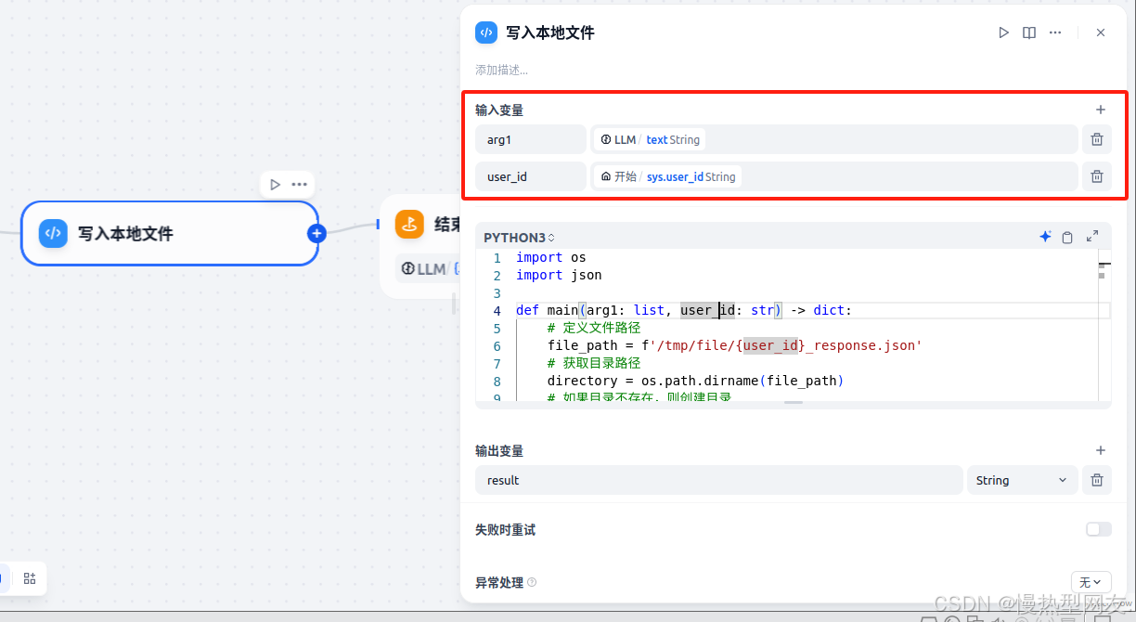
Task: Select the 写入本地文件 node on canvas
Action: [170, 233]
